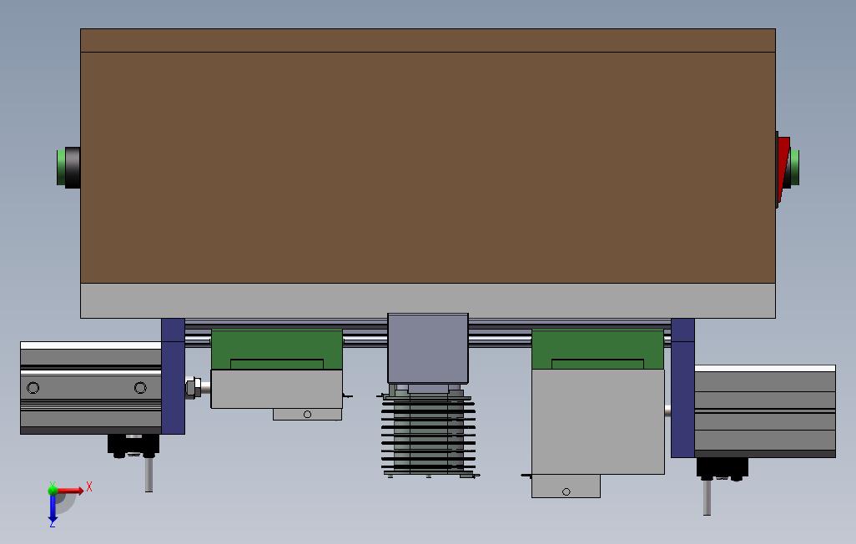856x544 pixels.
Task: Select the right green slider block
Action: coord(597,350)
